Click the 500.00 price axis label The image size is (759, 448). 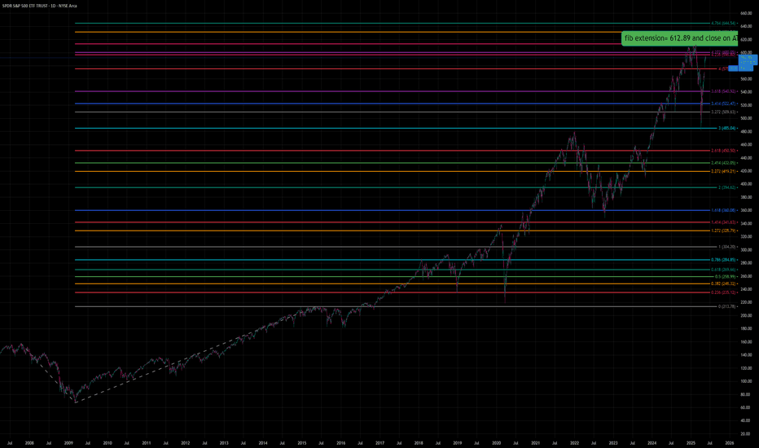pyautogui.click(x=746, y=118)
